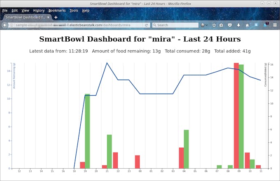This screenshot has width=280, height=181.
Task: Click the tall green bar at hour 19
Action: (x=87, y=131)
